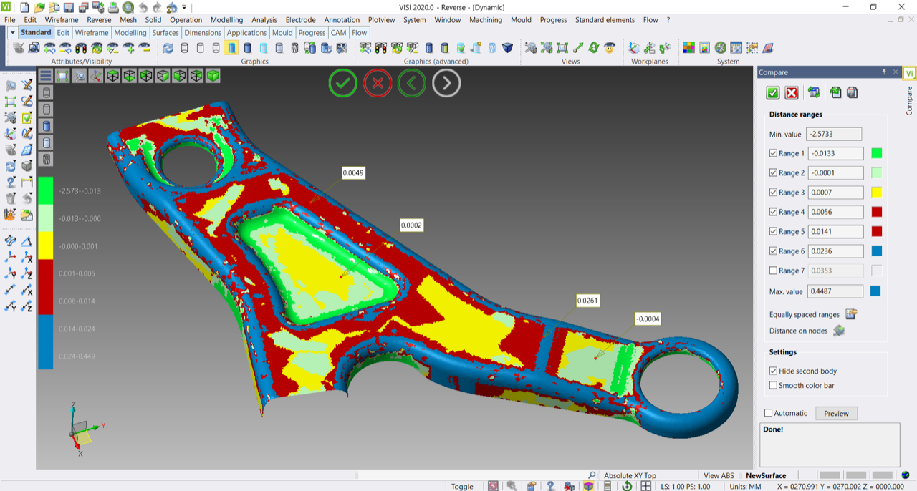Click the Range 1 value field
Image resolution: width=917 pixels, height=491 pixels.
tap(835, 153)
